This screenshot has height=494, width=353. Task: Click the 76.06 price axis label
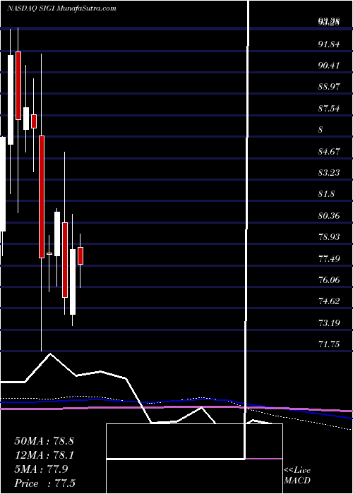click(x=329, y=279)
